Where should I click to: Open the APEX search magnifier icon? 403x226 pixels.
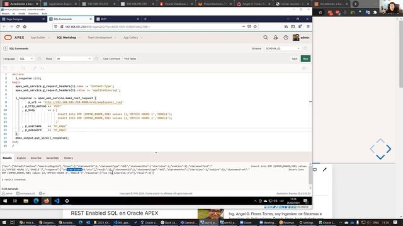pyautogui.click(x=266, y=38)
